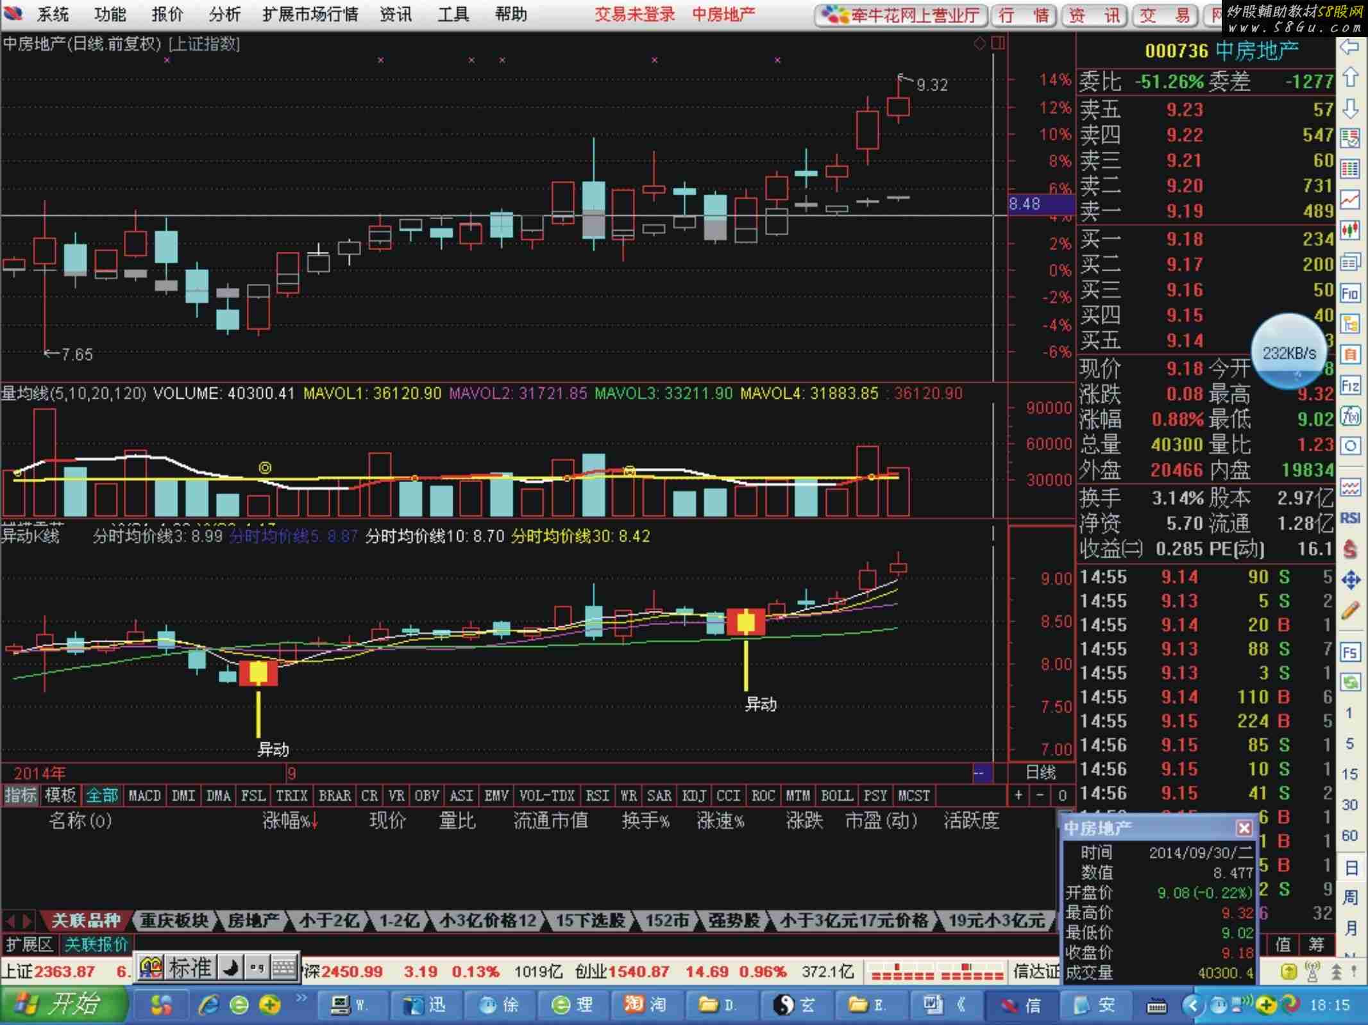Select the 周 weekly period toggle
Screen dimensions: 1368x1025
point(1350,897)
